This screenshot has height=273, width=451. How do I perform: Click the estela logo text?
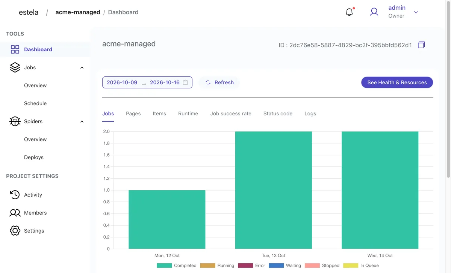pyautogui.click(x=29, y=12)
